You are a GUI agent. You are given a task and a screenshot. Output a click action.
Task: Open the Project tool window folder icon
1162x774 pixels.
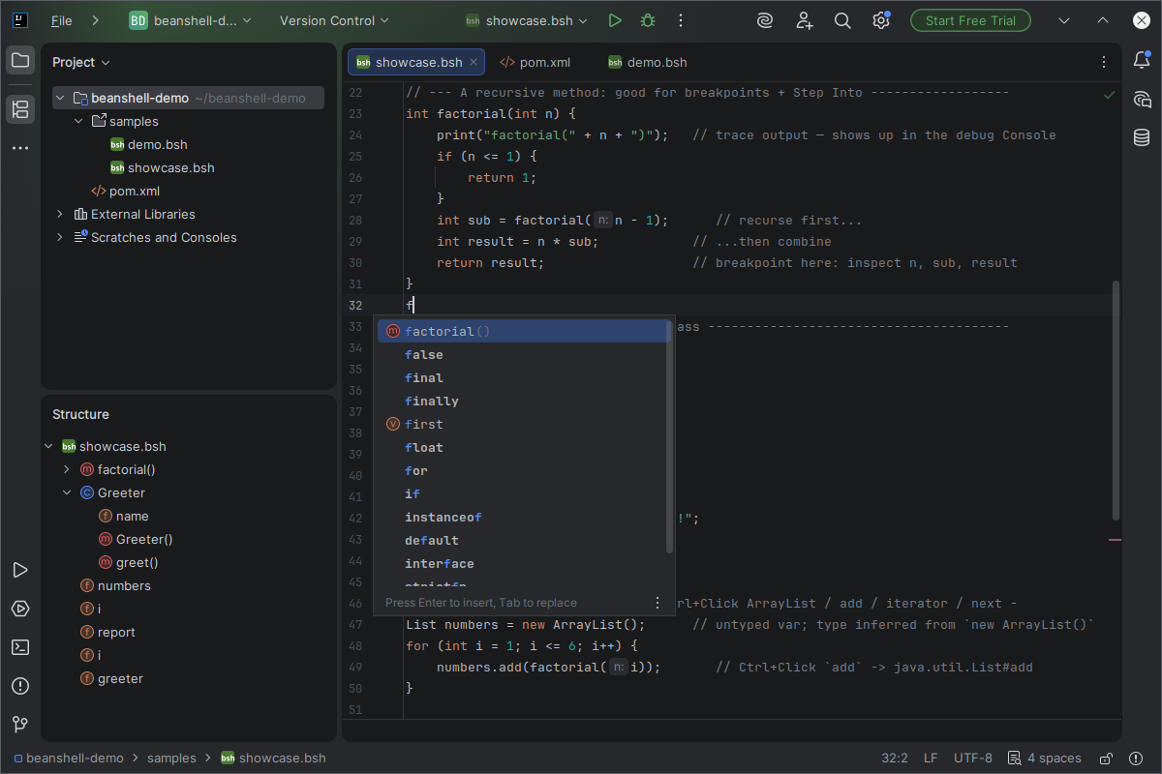coord(19,61)
